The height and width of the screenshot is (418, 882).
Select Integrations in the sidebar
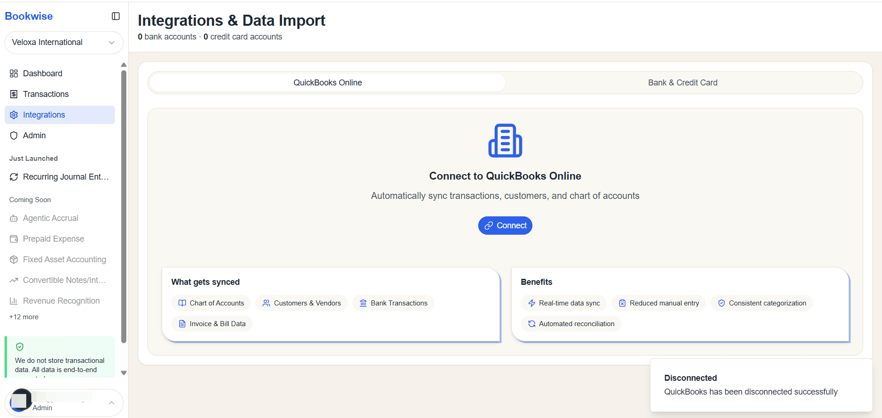click(60, 115)
